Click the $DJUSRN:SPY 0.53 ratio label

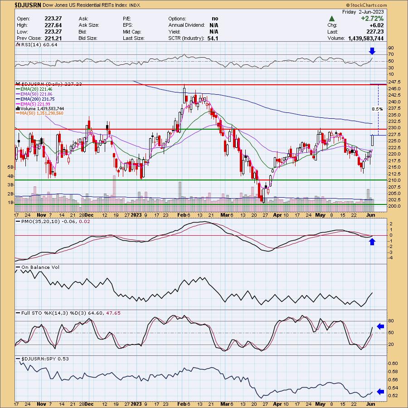pyautogui.click(x=43, y=359)
